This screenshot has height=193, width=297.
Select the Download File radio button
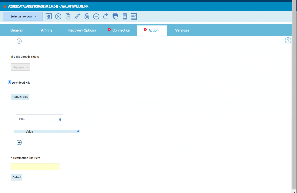pos(9,82)
